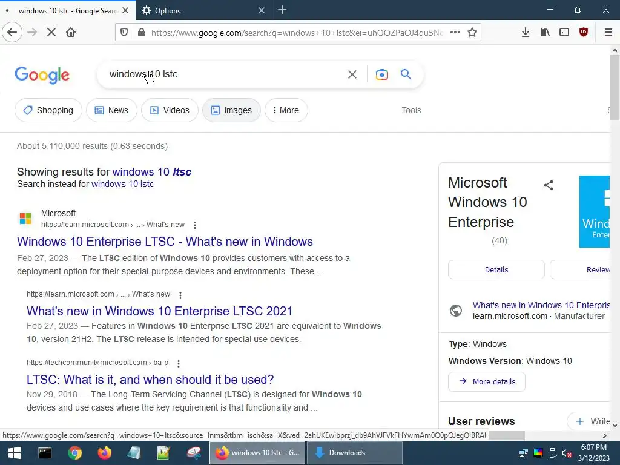Switch to the Options tab
620x465 pixels.
[204, 10]
